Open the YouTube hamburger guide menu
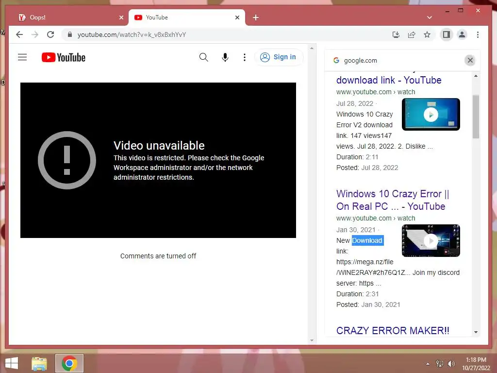The height and width of the screenshot is (373, 497). 22,57
